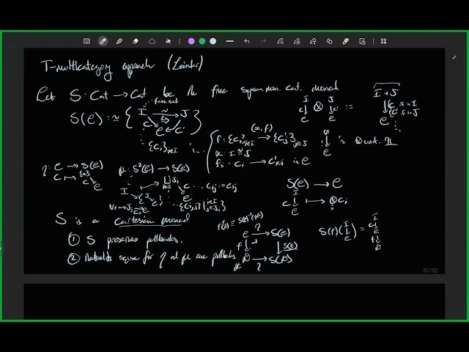Activate the second pen-style tool right of redo
This screenshot has width=469, height=352.
(297, 41)
